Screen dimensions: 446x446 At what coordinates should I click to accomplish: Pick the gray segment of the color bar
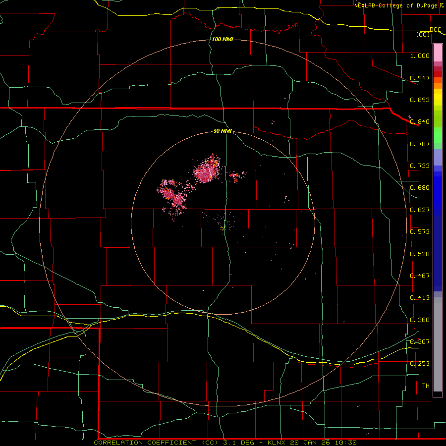tap(438, 344)
